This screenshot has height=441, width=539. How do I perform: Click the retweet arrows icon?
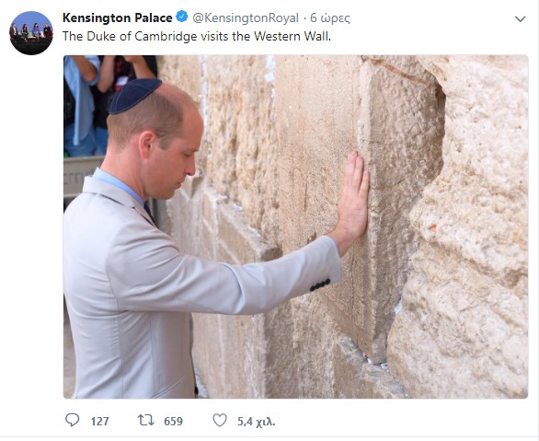[x=145, y=420]
